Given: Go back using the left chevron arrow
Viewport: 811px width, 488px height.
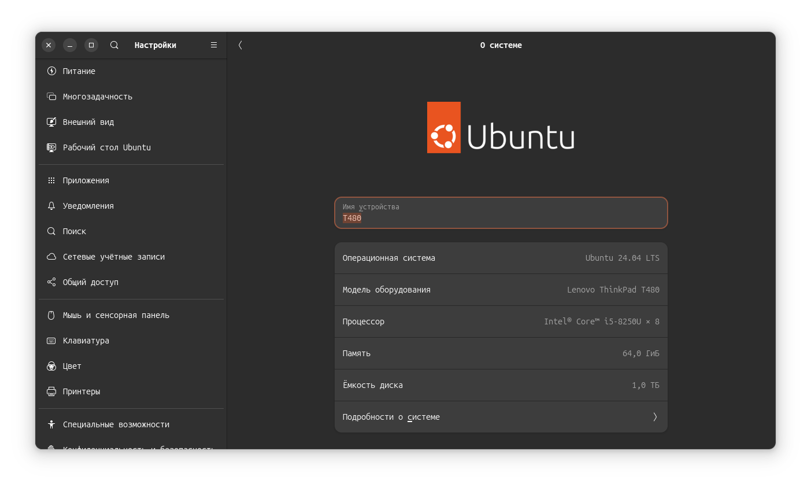Looking at the screenshot, I should pyautogui.click(x=240, y=45).
